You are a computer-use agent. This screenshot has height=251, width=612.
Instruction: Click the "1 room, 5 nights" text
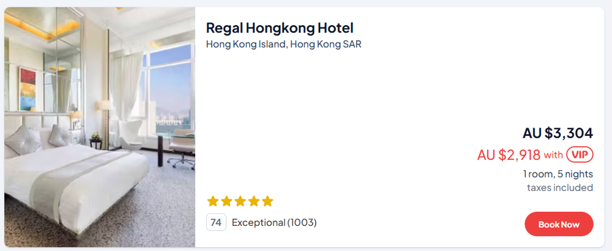558,174
